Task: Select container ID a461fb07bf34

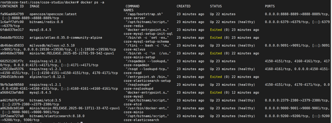Action: 12,100
